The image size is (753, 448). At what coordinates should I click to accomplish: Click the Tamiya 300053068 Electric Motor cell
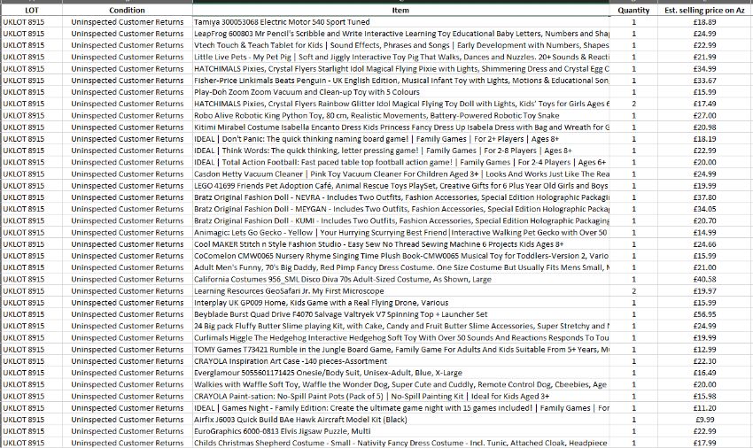401,22
